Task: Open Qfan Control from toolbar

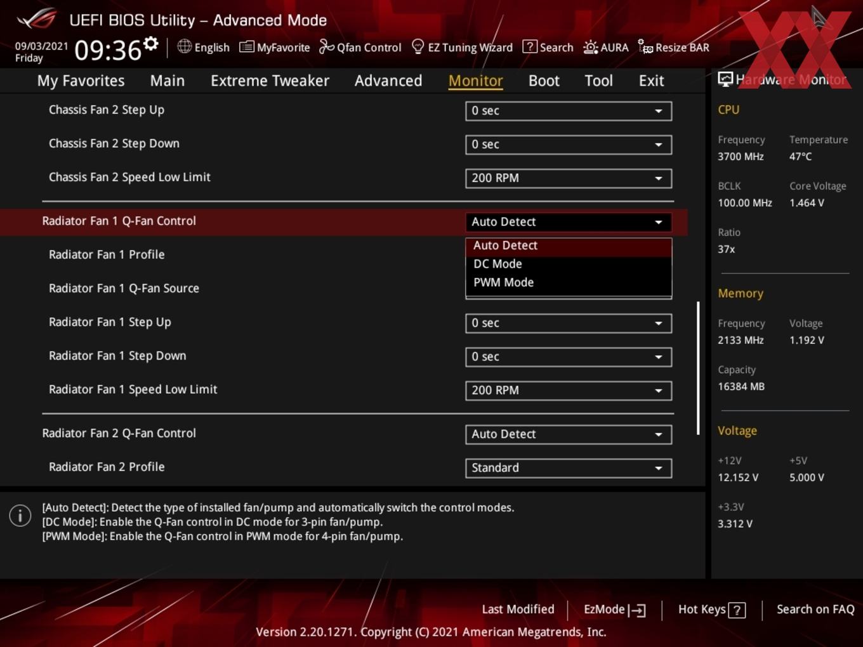Action: [360, 47]
